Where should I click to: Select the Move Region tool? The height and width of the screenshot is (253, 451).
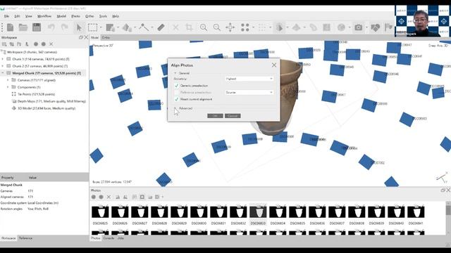point(110,27)
